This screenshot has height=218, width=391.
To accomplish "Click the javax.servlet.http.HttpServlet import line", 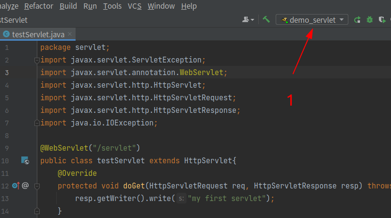I will [123, 85].
